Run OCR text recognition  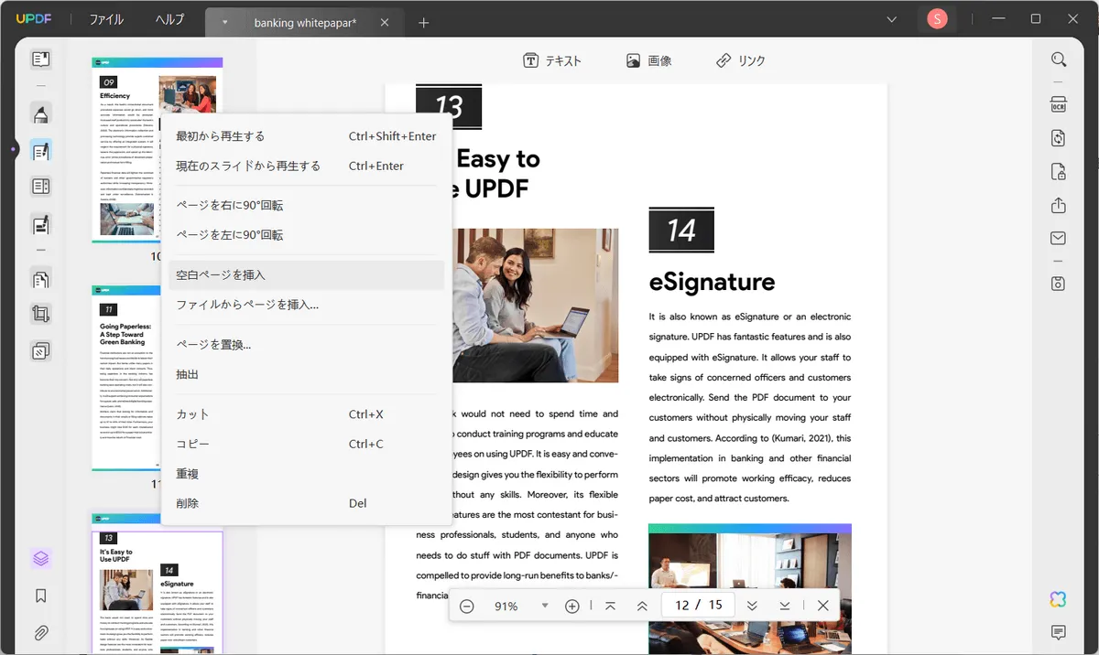[1059, 103]
